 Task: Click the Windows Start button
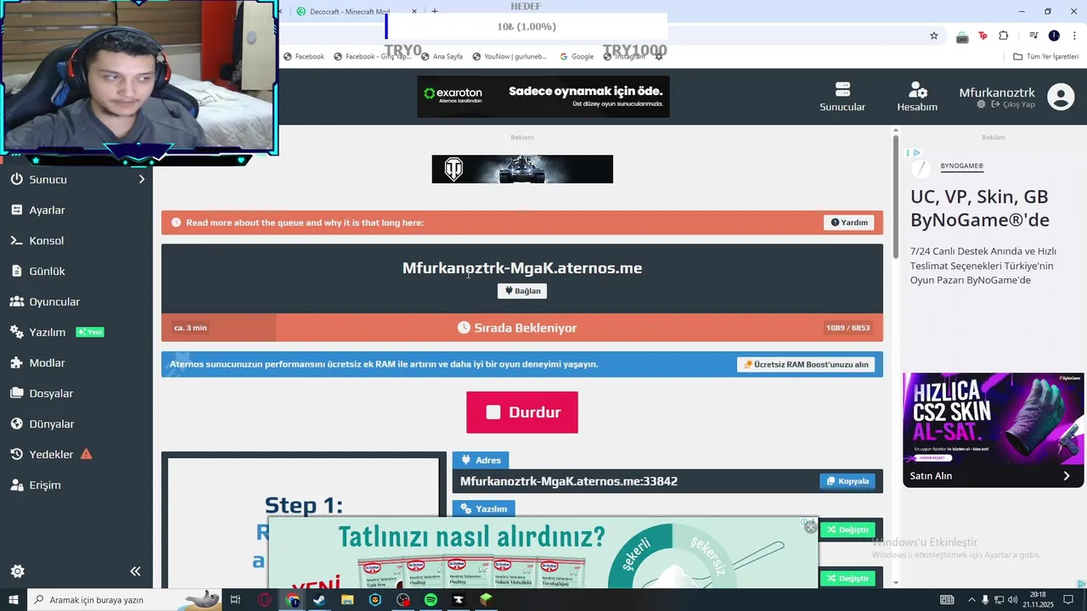pyautogui.click(x=14, y=600)
